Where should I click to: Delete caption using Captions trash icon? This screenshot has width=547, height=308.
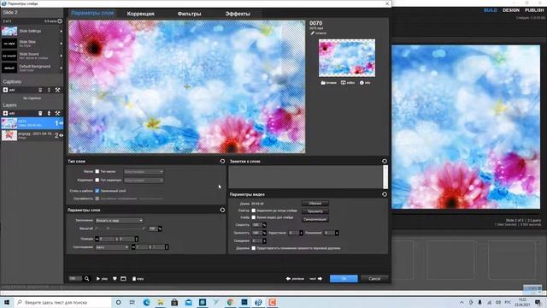[40, 90]
